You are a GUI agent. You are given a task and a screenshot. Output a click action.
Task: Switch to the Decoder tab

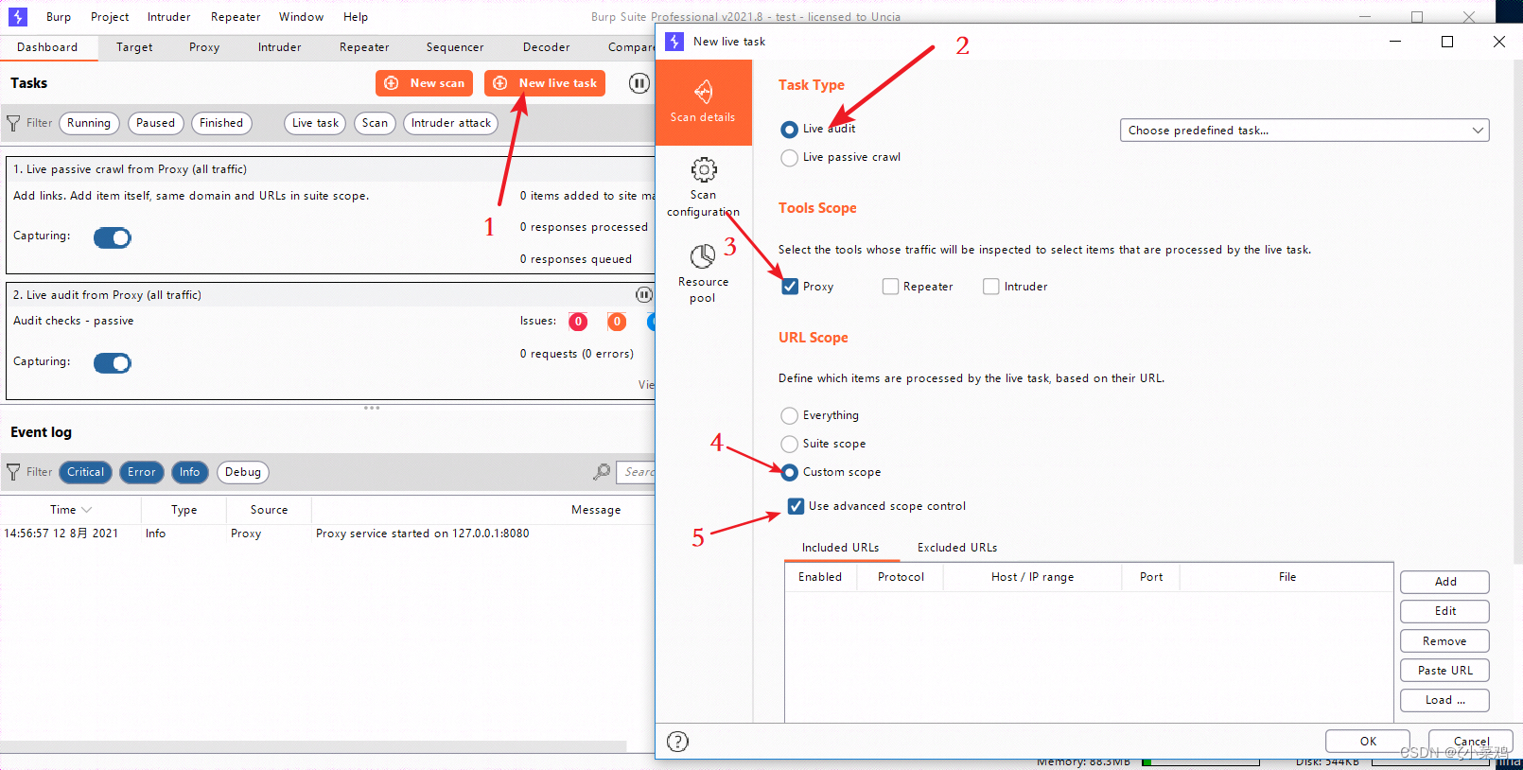coord(547,47)
